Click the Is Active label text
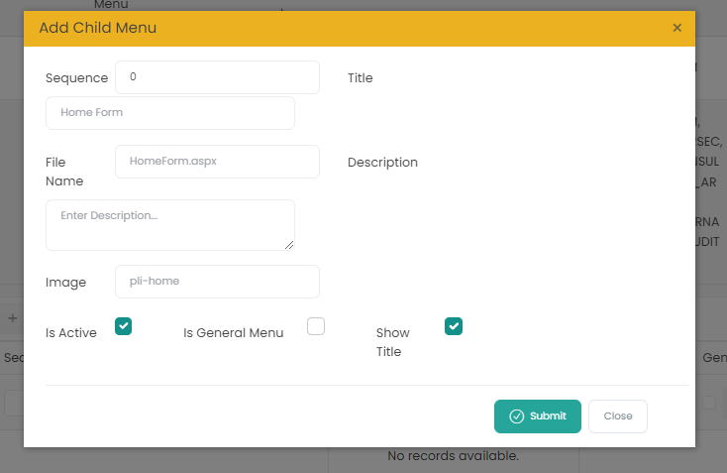 tap(71, 333)
